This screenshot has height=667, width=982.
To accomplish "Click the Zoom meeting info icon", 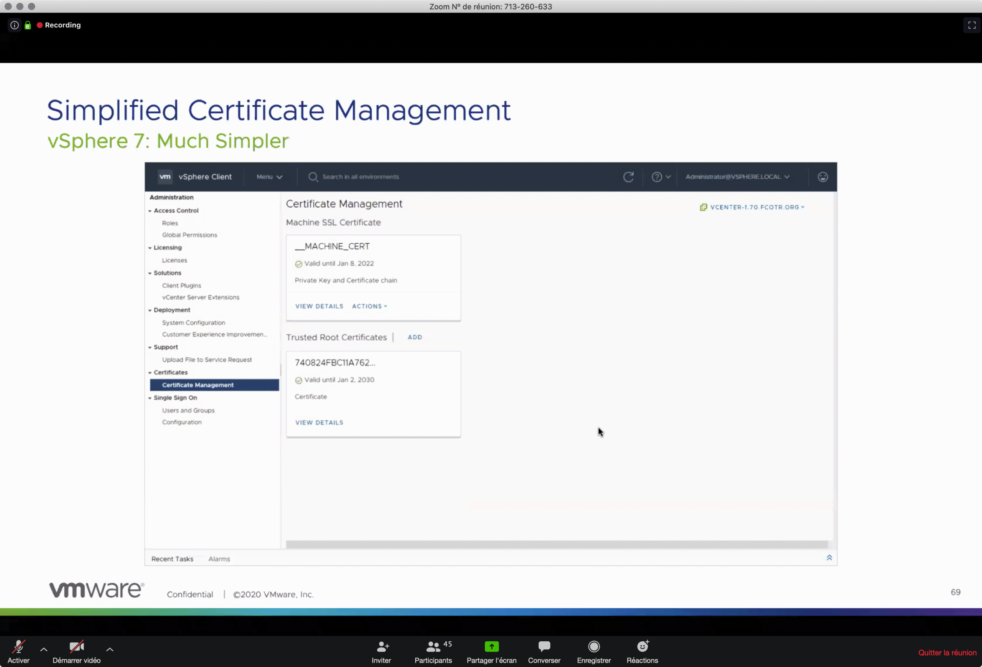I will pos(14,25).
